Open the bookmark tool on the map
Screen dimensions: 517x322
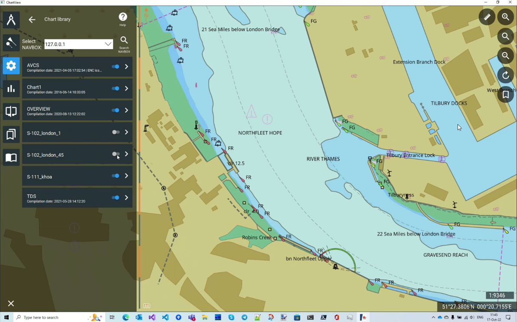click(506, 94)
